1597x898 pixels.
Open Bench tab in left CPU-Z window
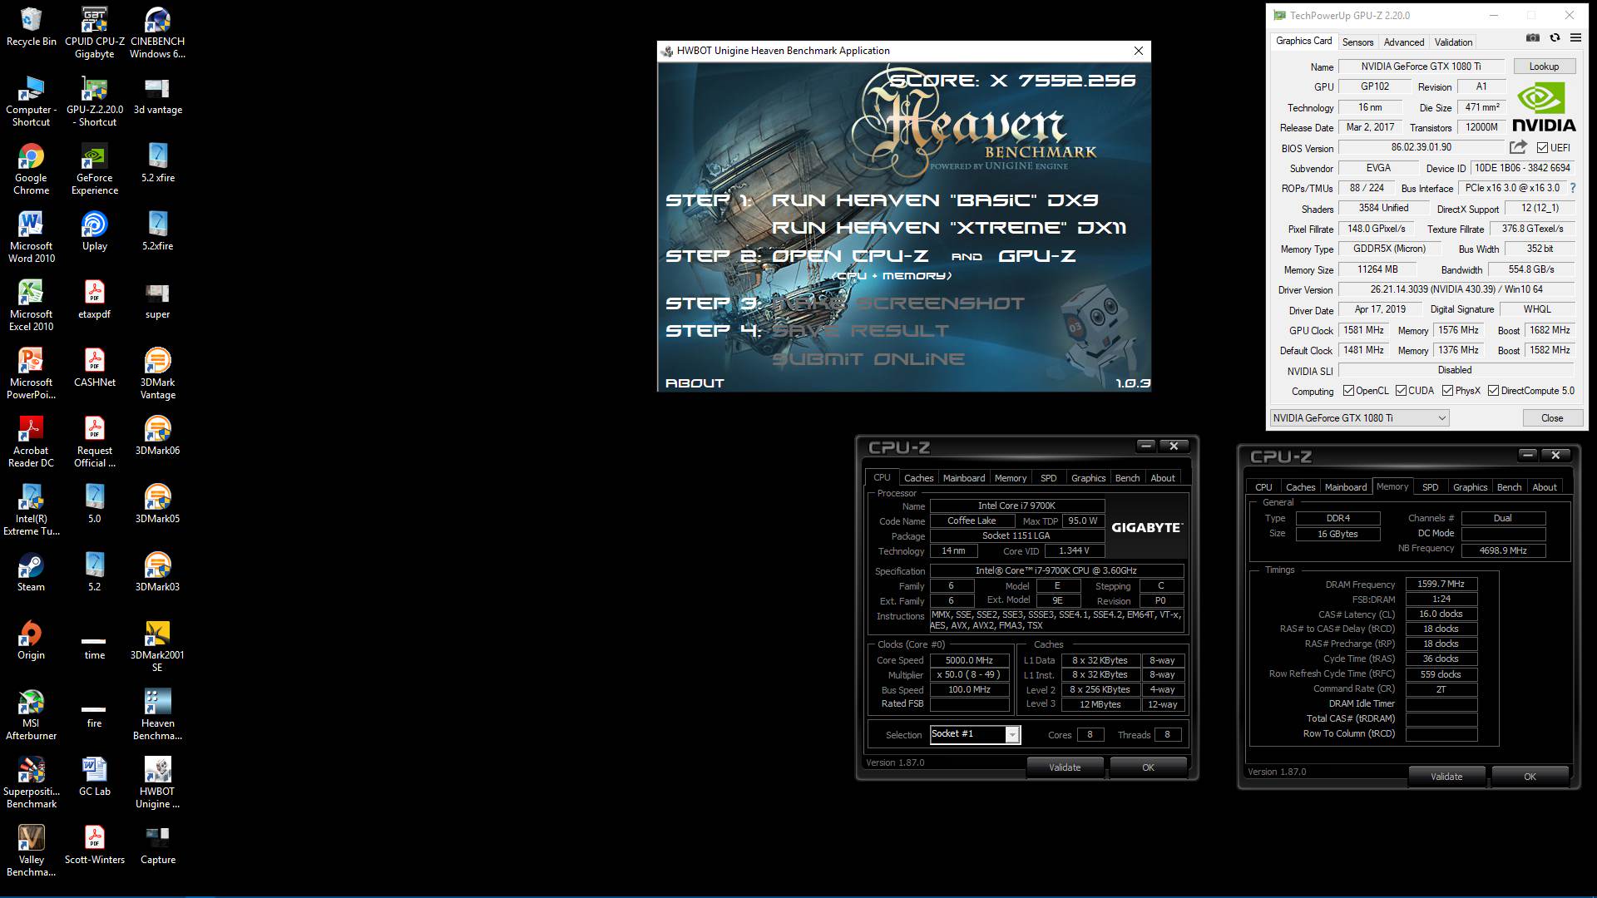coord(1127,478)
